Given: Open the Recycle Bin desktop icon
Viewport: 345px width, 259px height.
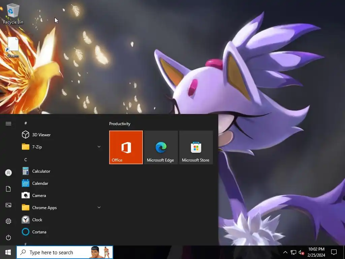Looking at the screenshot, I should point(13,13).
